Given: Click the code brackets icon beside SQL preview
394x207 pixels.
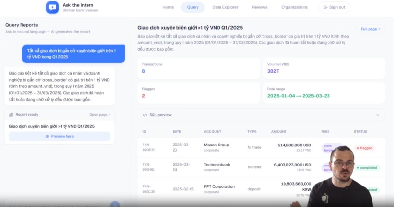Looking at the screenshot, I should point(145,115).
